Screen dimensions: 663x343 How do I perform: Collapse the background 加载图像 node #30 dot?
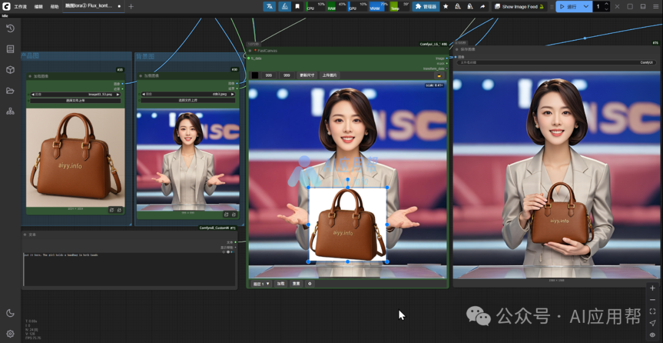click(141, 76)
